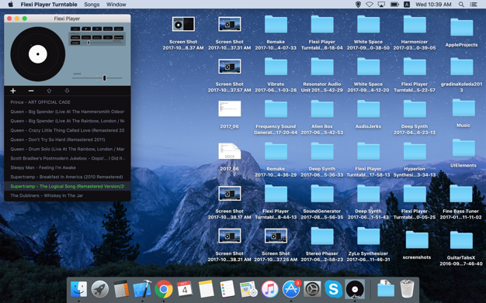486x303 pixels.
Task: Open Reminders from the dock
Action: (x=227, y=289)
